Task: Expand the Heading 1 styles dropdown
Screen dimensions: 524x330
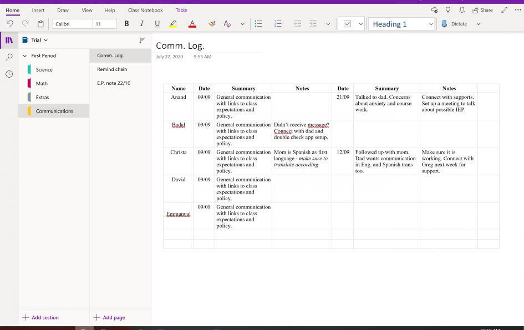Action: tap(431, 24)
